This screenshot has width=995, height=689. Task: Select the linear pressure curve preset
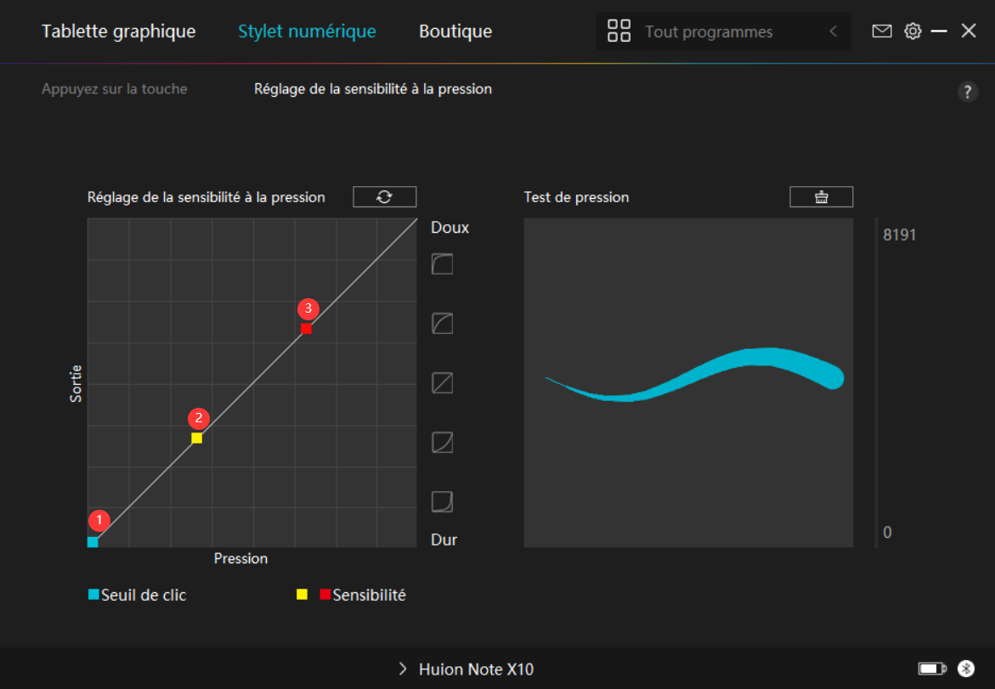tap(442, 383)
